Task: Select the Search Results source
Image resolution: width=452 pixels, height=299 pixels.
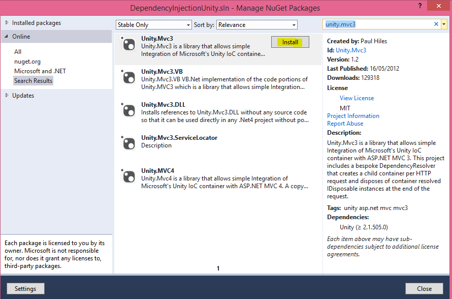Action: coord(33,80)
